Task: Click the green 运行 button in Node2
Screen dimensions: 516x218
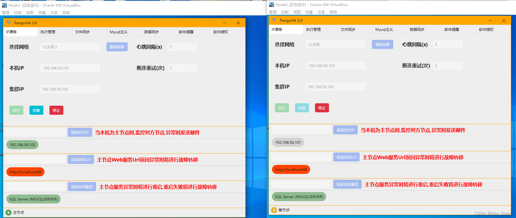Action: 282,108
